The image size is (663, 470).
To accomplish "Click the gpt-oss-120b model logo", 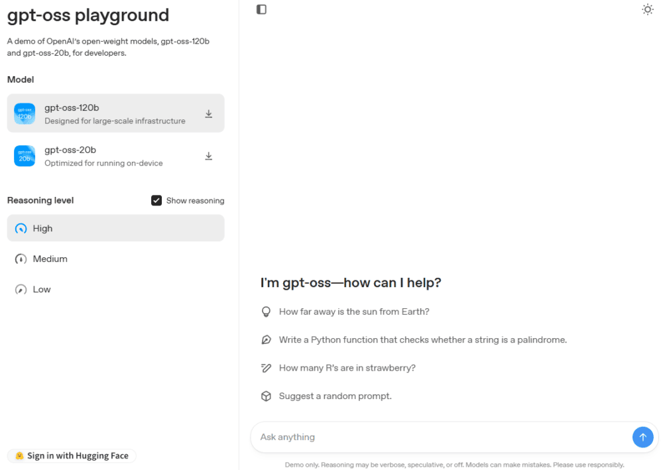I will tap(25, 114).
